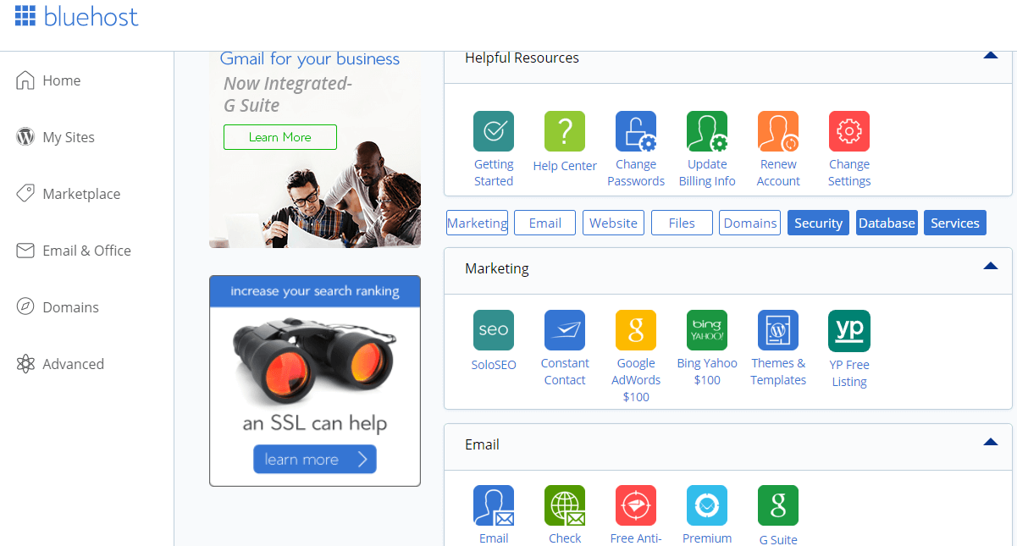1017x546 pixels.
Task: Click the YP Free Listing text link
Action: point(849,373)
